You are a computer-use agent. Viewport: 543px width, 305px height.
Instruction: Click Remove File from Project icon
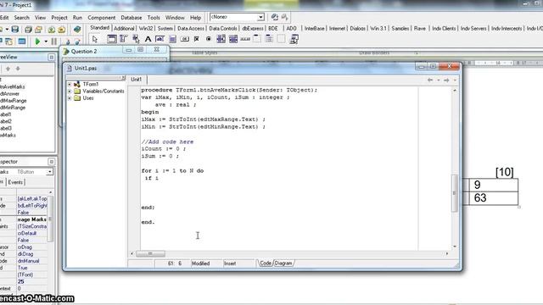(62, 30)
